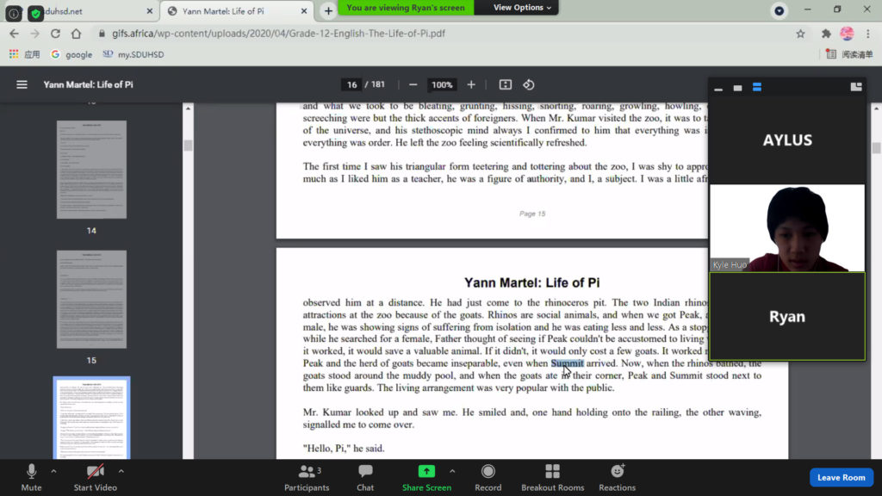
Task: Open the Chat panel
Action: click(x=365, y=478)
